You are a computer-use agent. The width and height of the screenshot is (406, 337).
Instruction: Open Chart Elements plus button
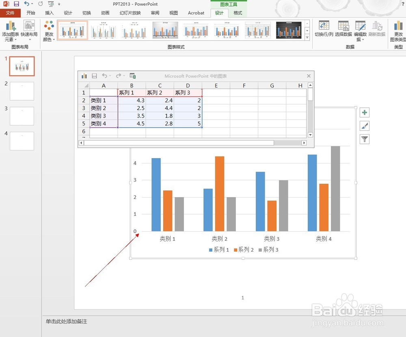click(364, 113)
